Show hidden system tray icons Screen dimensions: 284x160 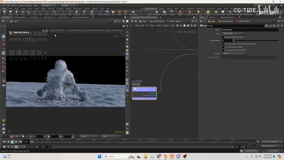click(247, 156)
